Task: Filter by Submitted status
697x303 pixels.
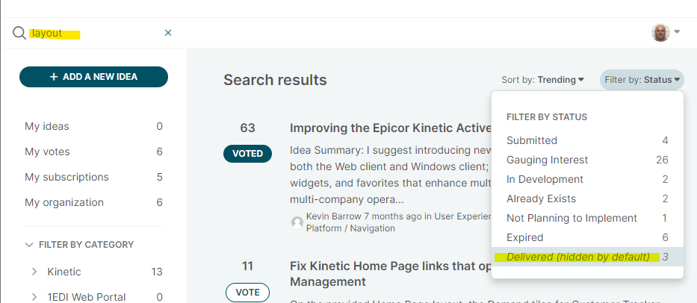Action: tap(587, 140)
